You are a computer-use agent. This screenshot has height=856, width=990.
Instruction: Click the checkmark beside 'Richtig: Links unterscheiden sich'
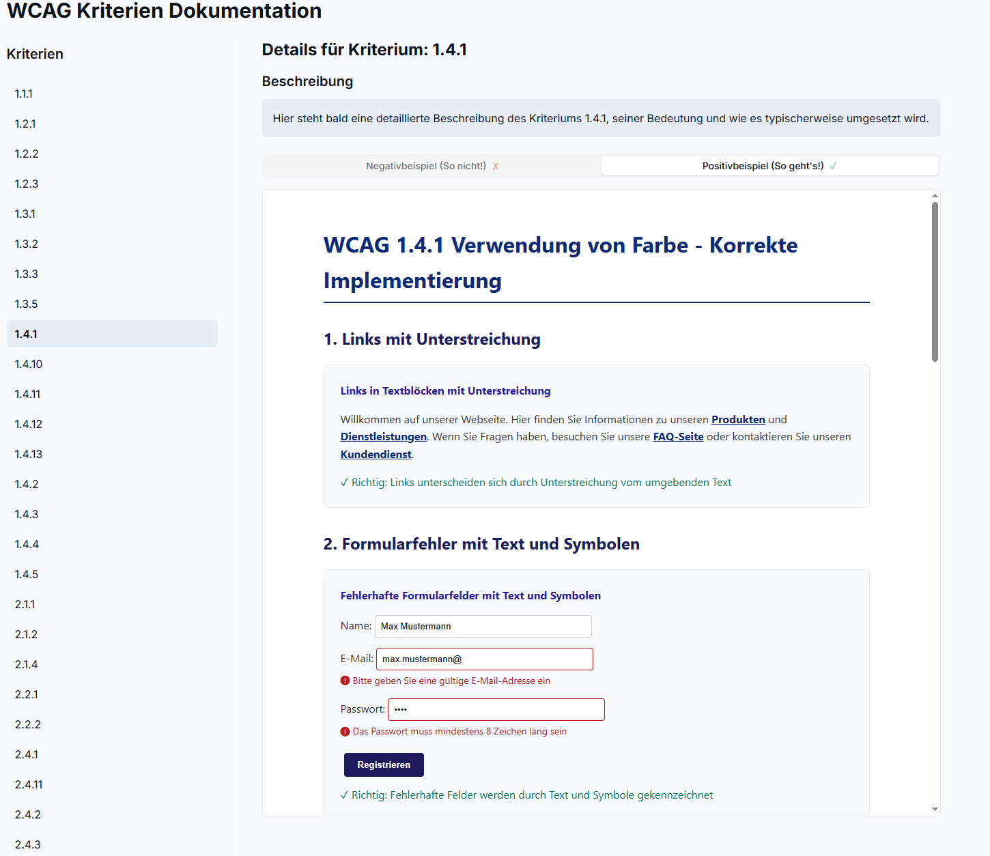(344, 482)
